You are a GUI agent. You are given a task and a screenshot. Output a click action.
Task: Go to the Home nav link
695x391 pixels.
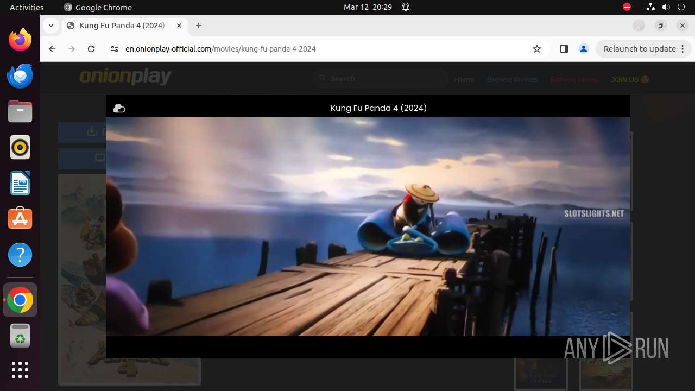point(464,79)
